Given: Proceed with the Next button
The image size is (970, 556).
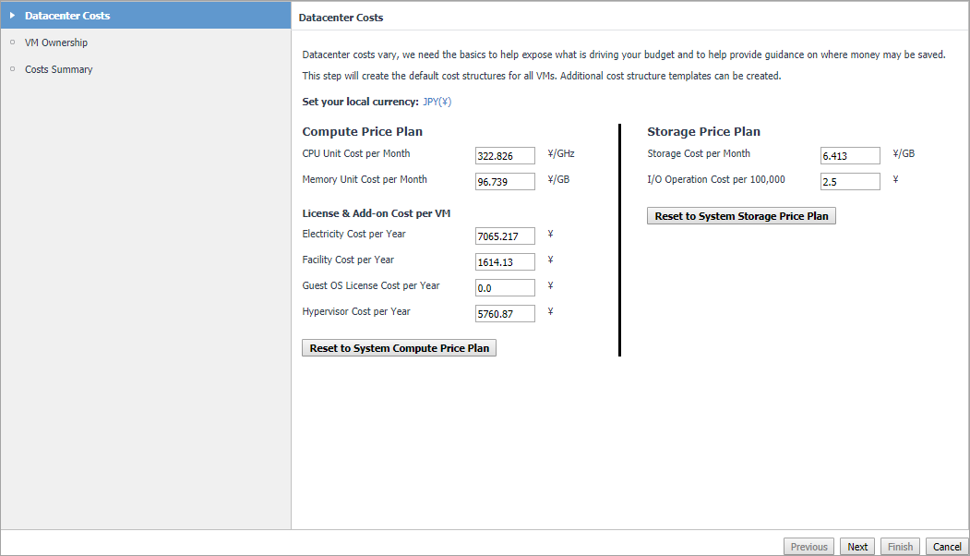Looking at the screenshot, I should tap(857, 547).
